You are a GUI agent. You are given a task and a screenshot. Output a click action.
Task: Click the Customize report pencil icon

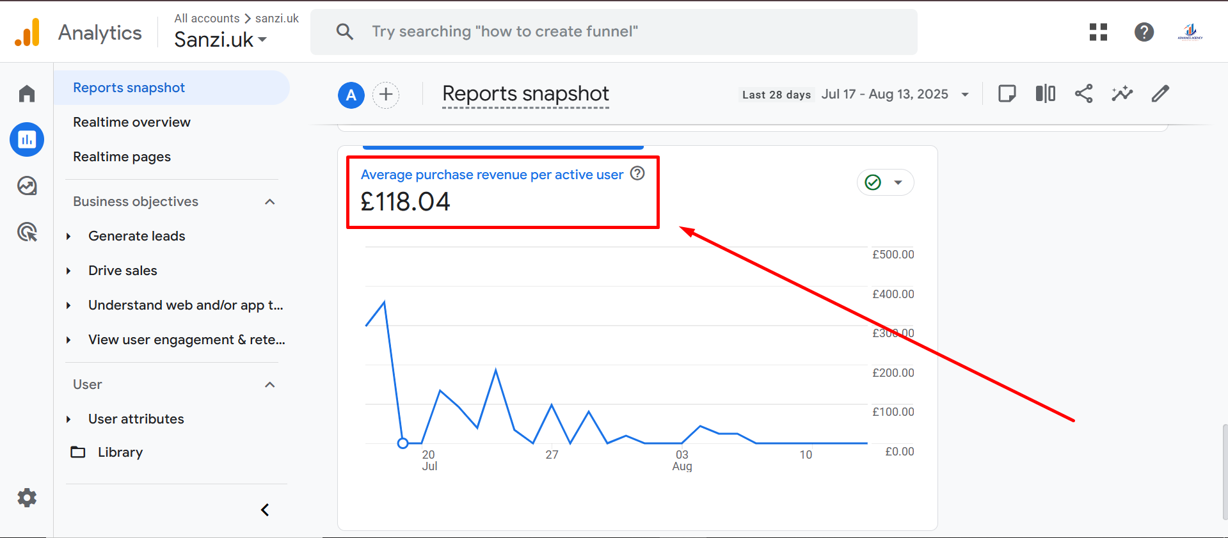(x=1160, y=94)
